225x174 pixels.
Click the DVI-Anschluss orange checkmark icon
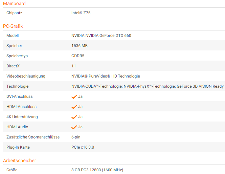[74, 97]
